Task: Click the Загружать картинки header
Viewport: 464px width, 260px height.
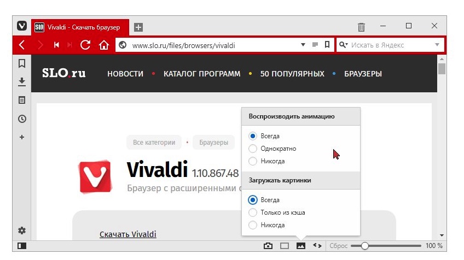Action: pyautogui.click(x=301, y=180)
